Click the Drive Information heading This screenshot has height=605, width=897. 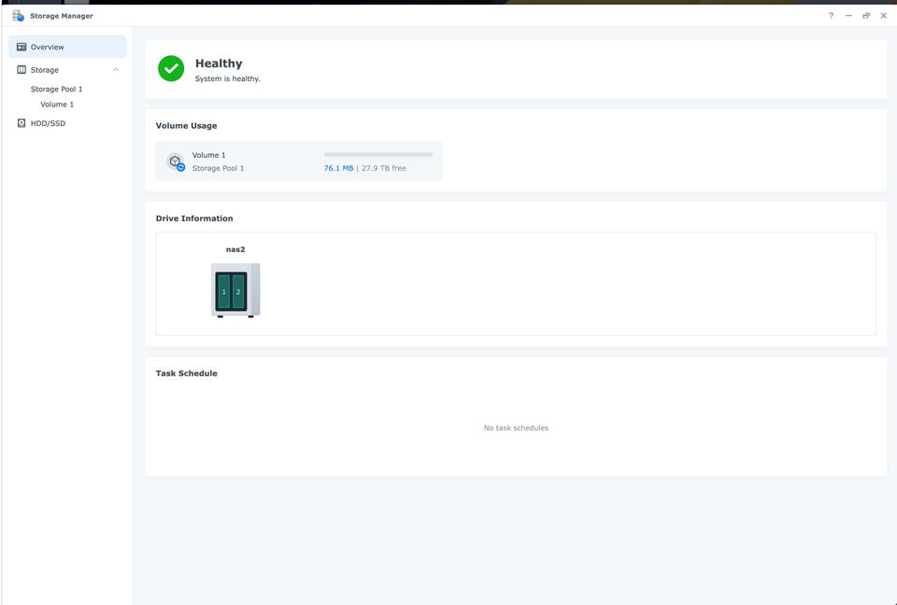194,218
